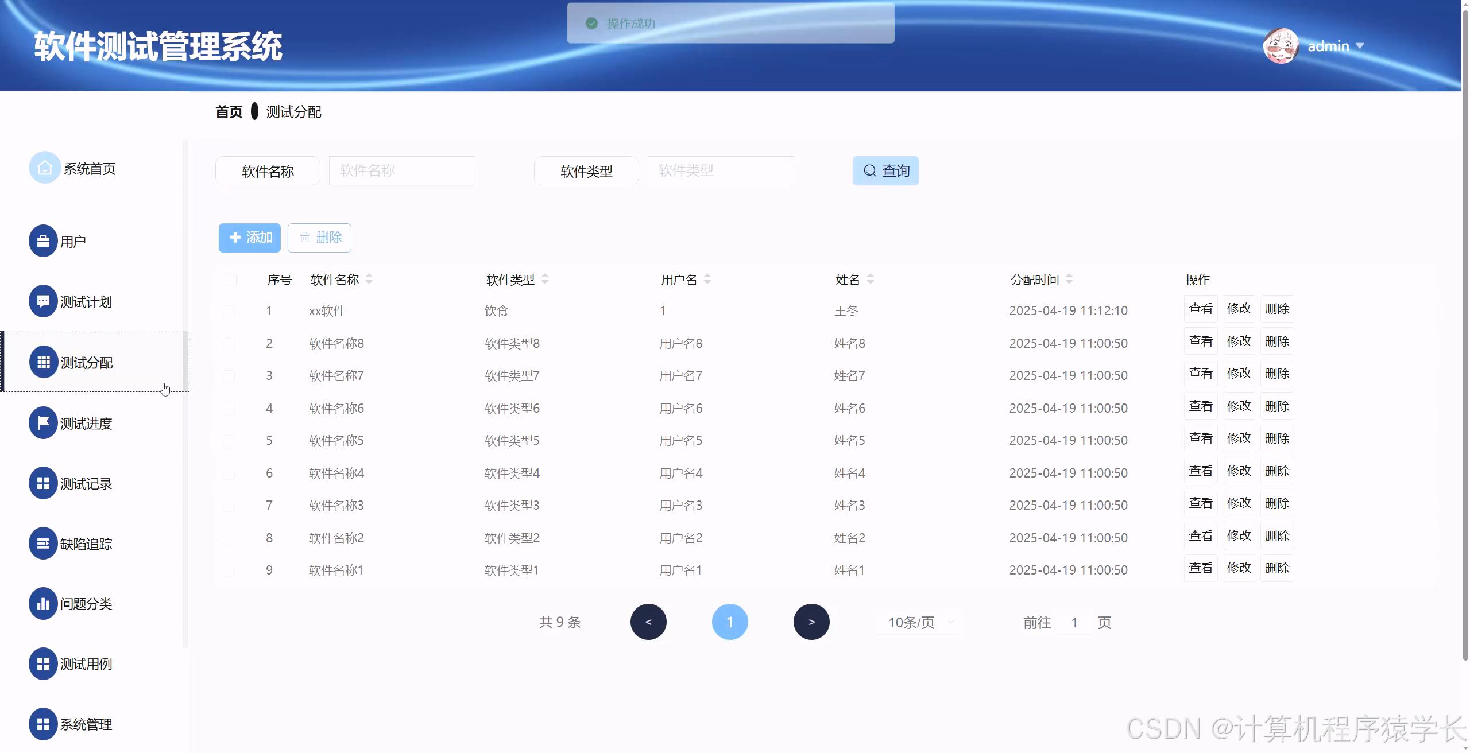Open the 用户 sidebar menu

[x=73, y=242]
